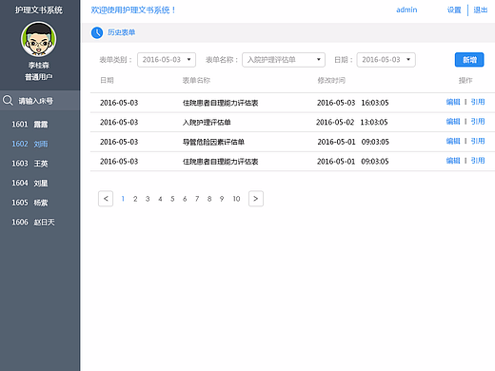Go to page 3 in pagination
Viewport: 495px width, 371px height.
tap(148, 199)
